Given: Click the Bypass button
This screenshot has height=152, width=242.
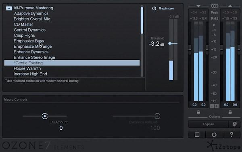Looking at the screenshot, I should 209,124.
